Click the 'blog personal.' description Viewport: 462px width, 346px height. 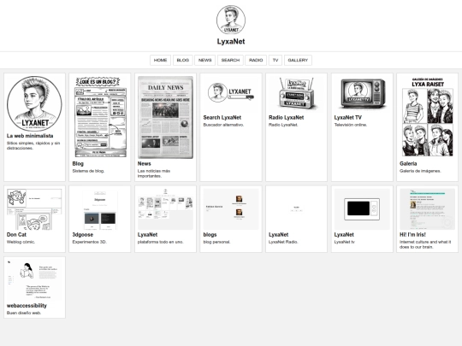click(x=216, y=242)
